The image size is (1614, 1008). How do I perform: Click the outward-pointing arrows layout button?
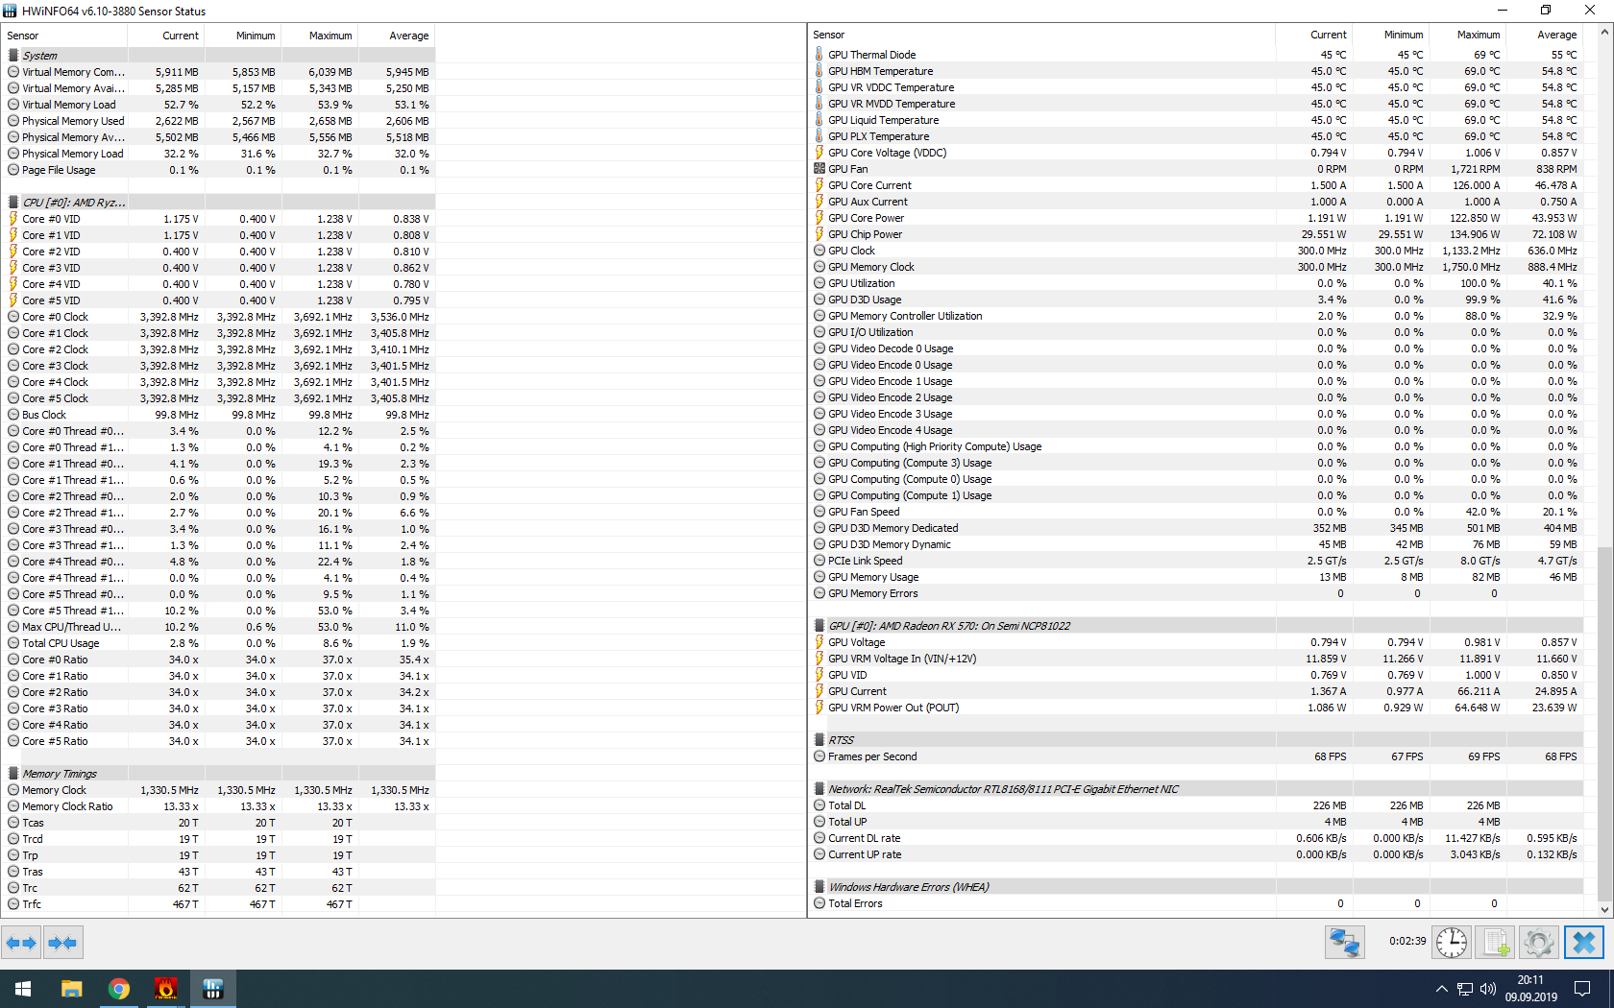[x=21, y=943]
